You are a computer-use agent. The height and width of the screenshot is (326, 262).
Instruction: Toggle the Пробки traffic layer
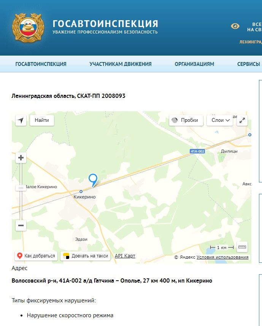(x=185, y=120)
